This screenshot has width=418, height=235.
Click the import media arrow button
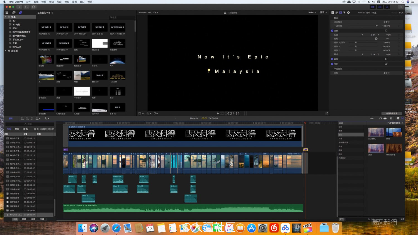[x=19, y=7]
